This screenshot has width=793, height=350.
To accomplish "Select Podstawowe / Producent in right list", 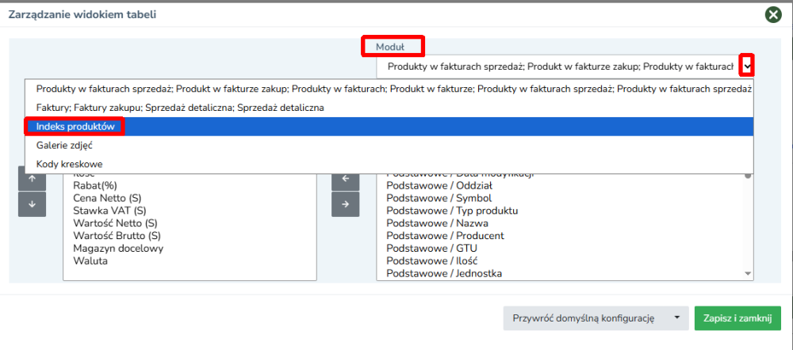I will (x=445, y=236).
